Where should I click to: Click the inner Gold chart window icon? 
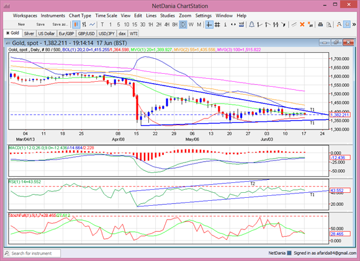[x=8, y=43]
